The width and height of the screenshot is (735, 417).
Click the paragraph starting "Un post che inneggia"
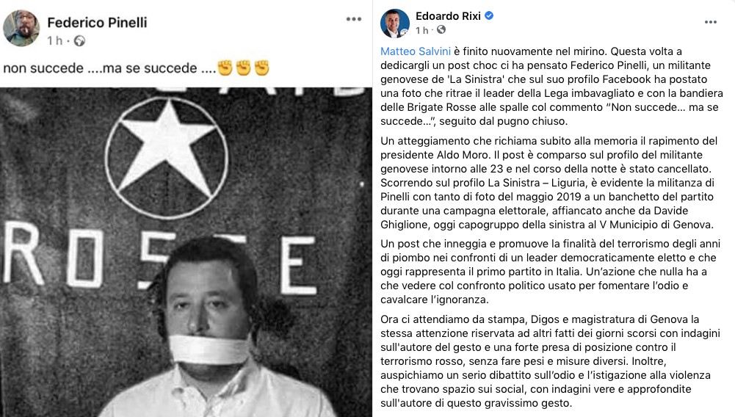[x=550, y=272]
